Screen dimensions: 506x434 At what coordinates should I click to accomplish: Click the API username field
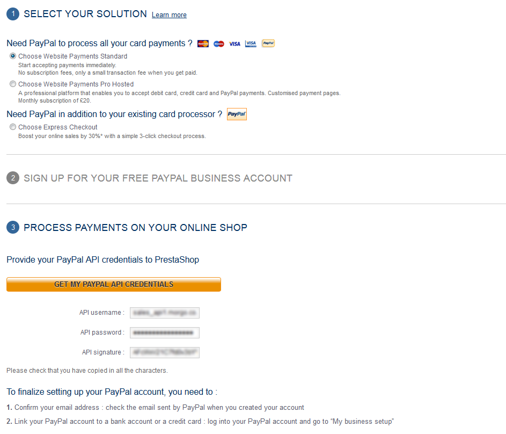(165, 313)
